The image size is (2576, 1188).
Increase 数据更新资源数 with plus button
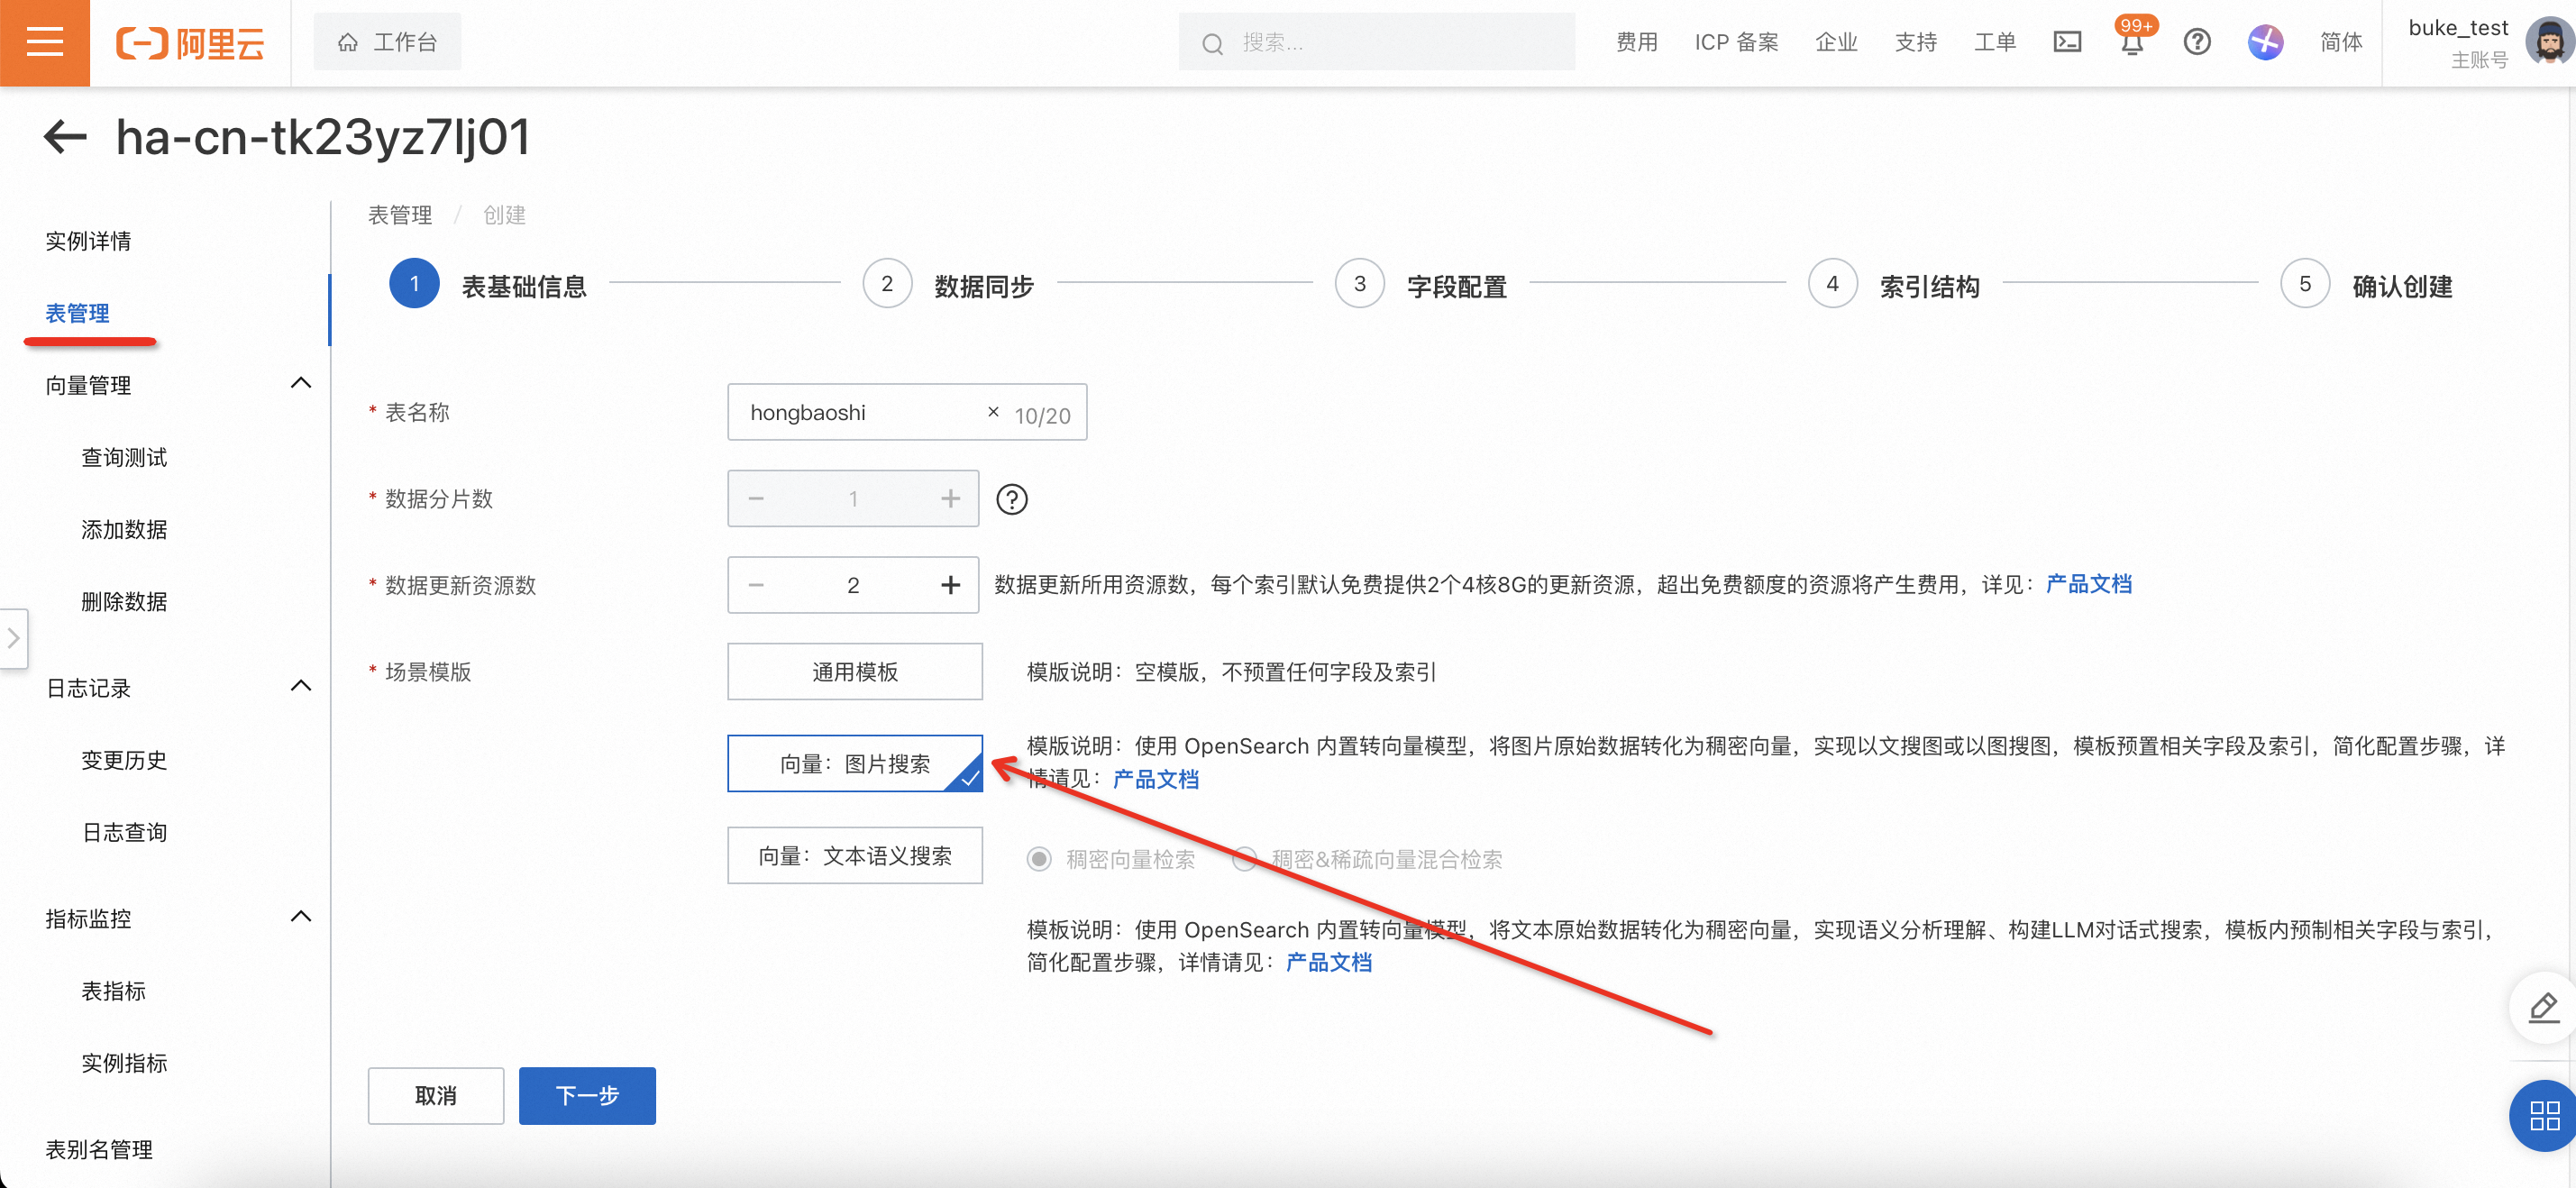pyautogui.click(x=949, y=585)
